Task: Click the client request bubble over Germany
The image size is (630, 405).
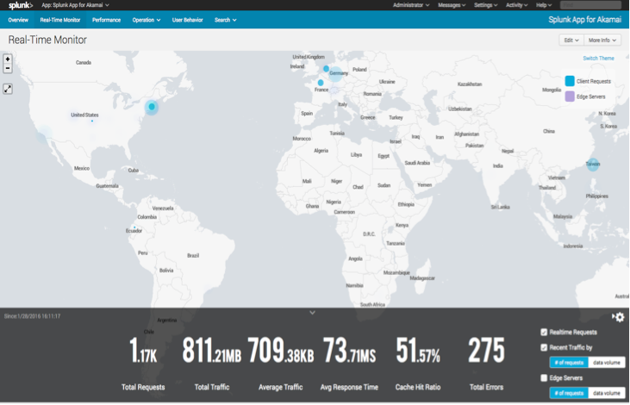Action: pyautogui.click(x=336, y=74)
